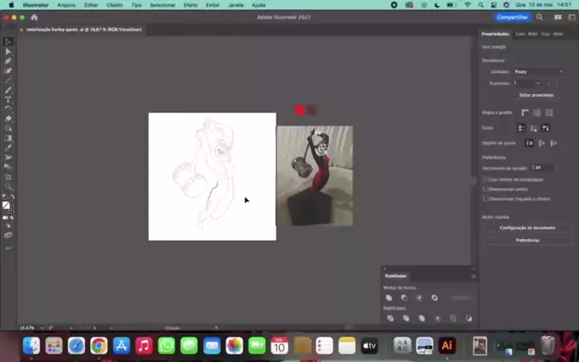Open the Unidades Pixels dropdown
Image resolution: width=579 pixels, height=362 pixels.
[x=538, y=72]
